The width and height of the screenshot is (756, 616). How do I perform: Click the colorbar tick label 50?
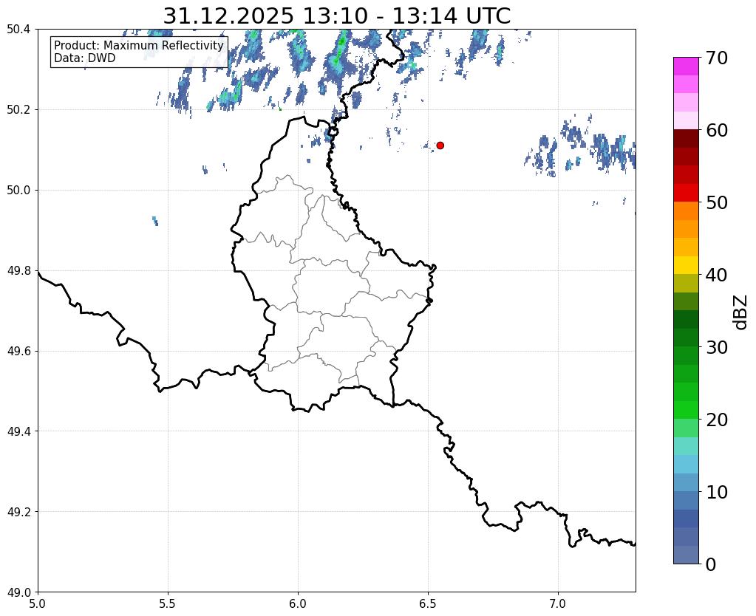point(717,202)
